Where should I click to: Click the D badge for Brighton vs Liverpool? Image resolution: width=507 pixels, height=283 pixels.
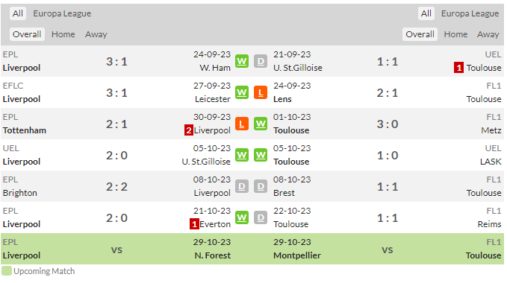pos(241,186)
